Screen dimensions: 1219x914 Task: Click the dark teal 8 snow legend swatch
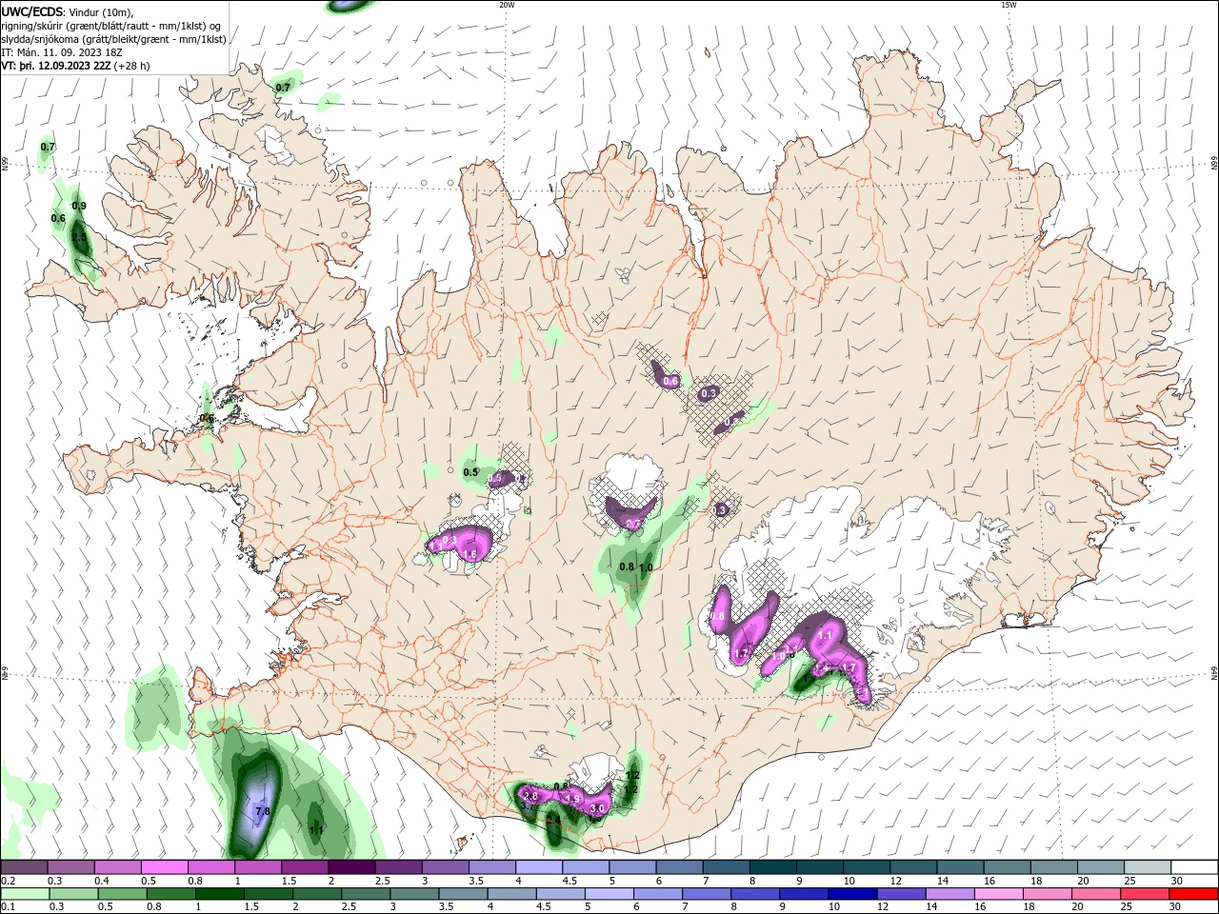[772, 867]
